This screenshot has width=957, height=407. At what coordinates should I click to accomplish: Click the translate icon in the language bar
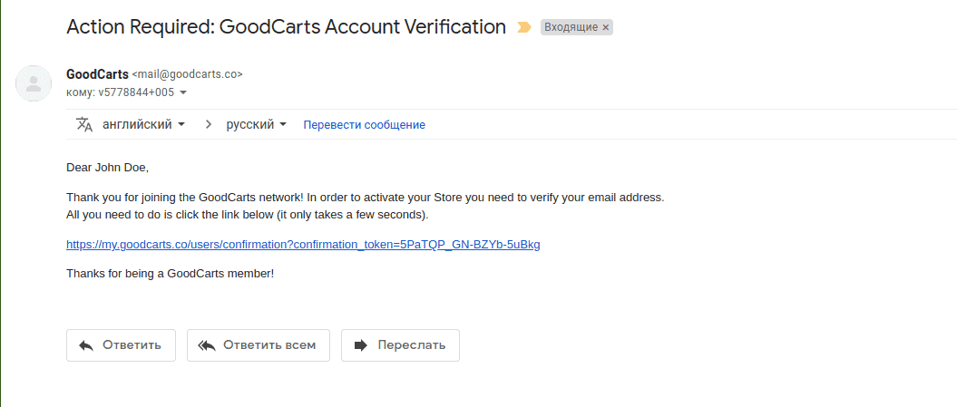pyautogui.click(x=84, y=124)
